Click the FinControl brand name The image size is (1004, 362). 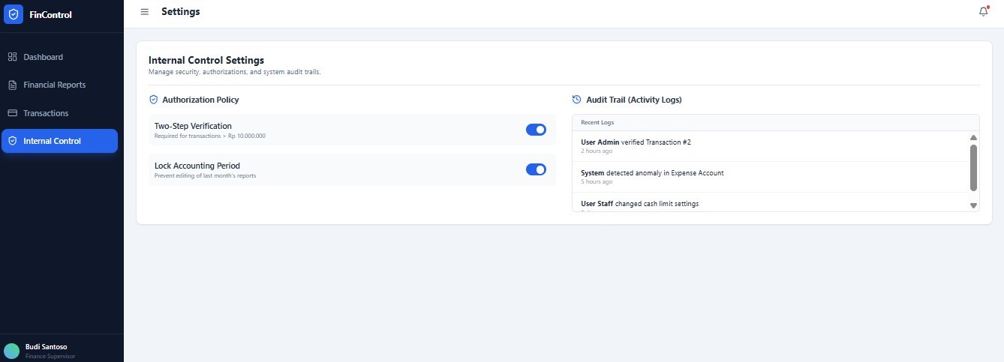point(51,14)
